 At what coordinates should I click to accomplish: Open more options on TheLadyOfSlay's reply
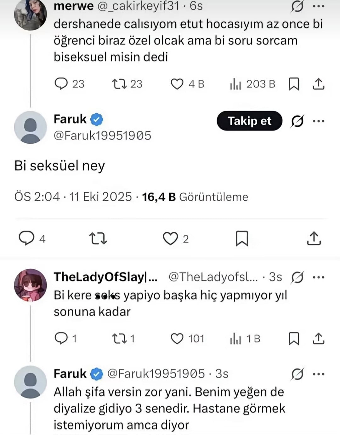pyautogui.click(x=319, y=277)
